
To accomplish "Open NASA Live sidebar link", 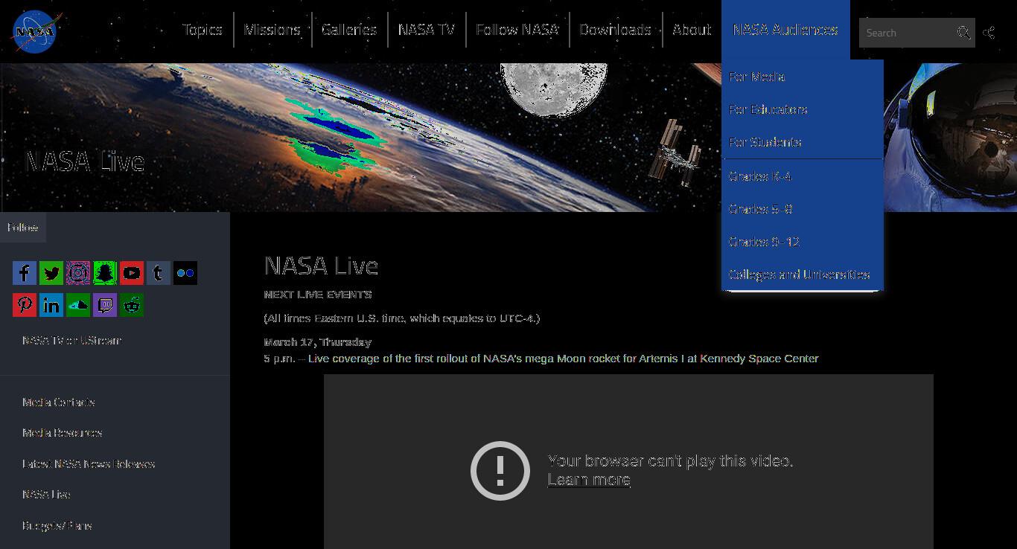I will [46, 495].
